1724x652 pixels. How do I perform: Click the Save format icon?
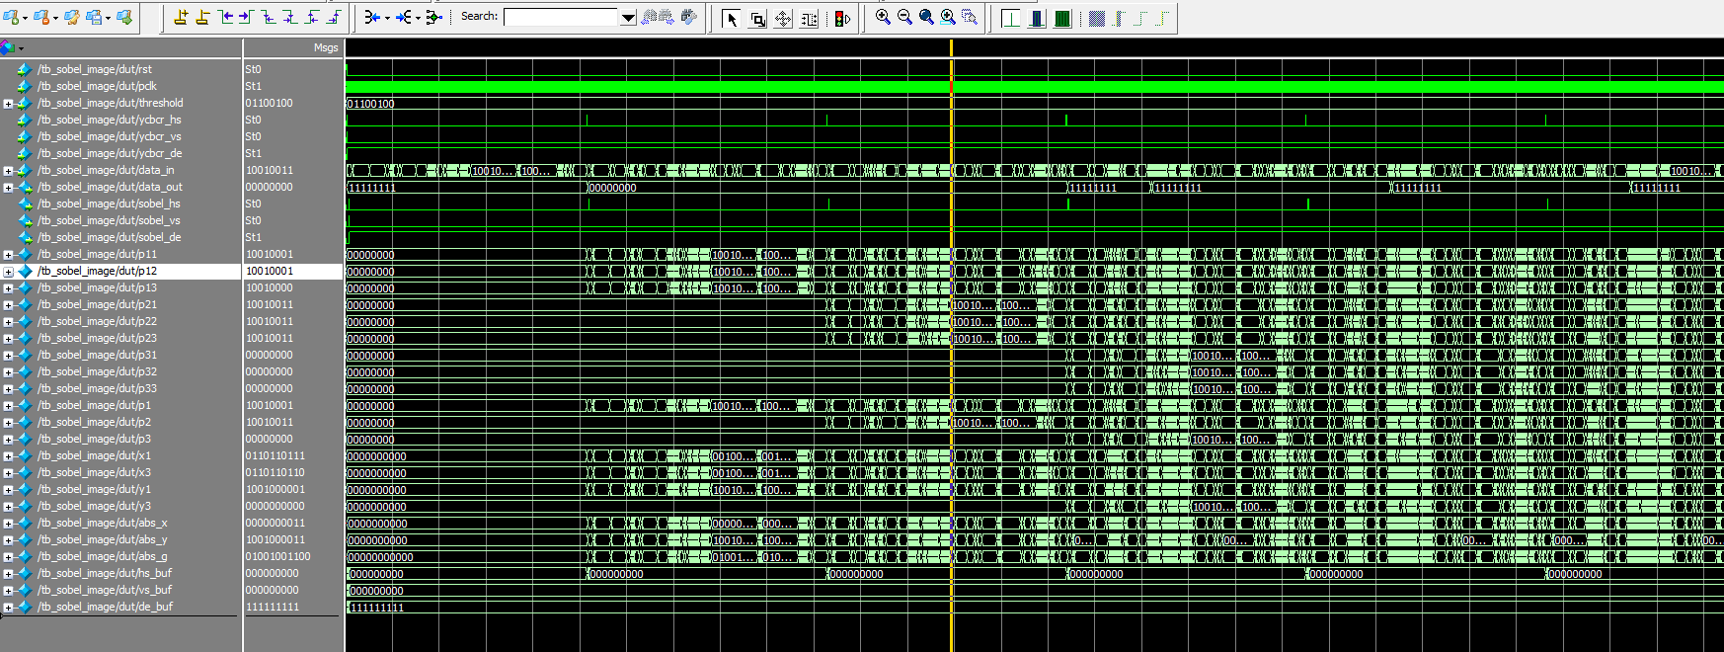click(x=96, y=17)
